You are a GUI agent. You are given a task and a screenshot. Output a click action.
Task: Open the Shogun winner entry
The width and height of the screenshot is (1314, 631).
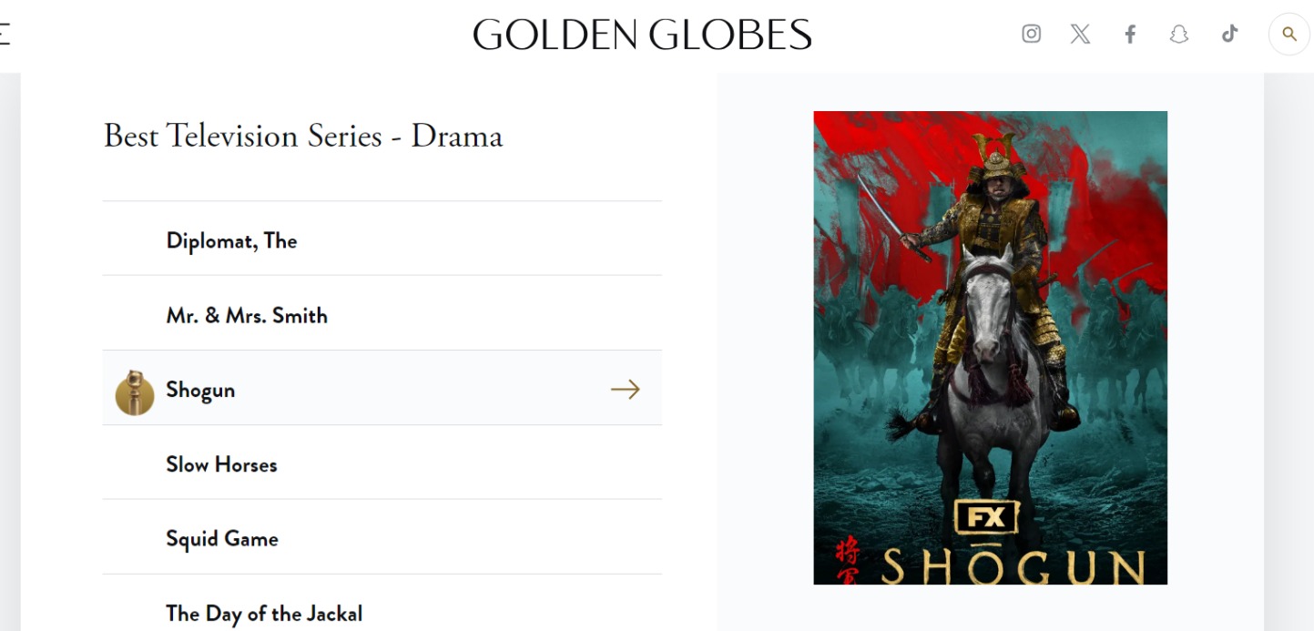click(x=382, y=388)
